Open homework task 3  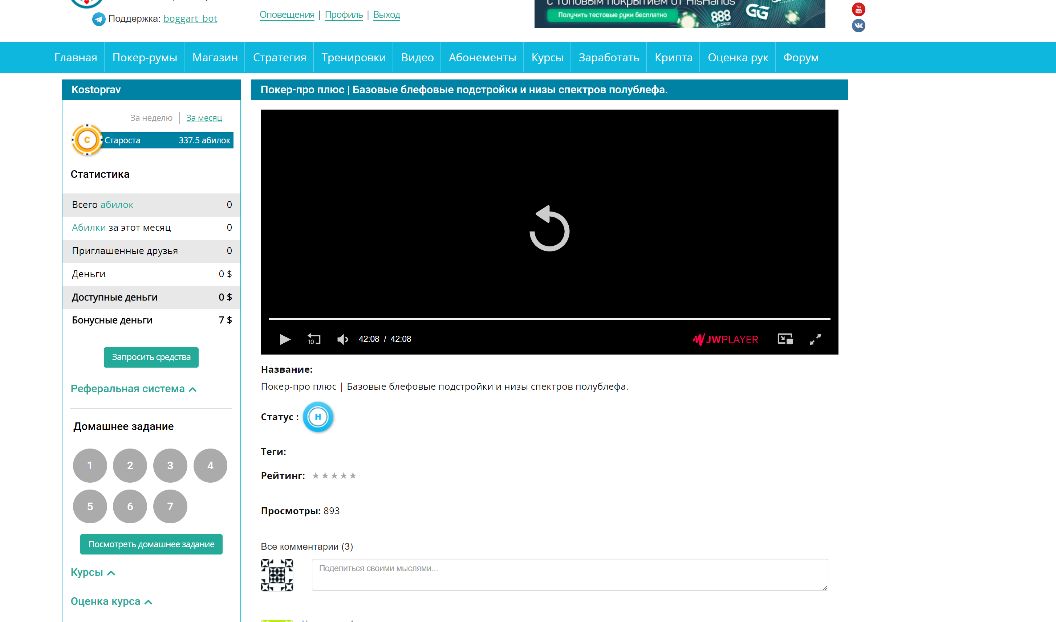point(170,466)
